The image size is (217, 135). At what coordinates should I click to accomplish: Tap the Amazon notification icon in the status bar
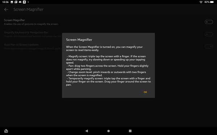click(24, 2)
